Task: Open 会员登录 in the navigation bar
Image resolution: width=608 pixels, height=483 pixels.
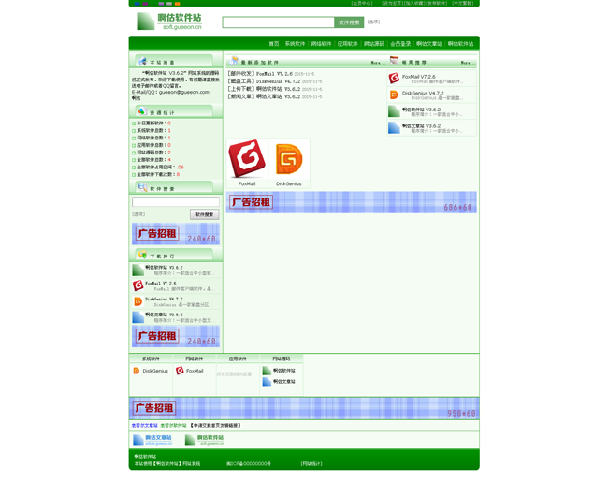Action: 400,44
